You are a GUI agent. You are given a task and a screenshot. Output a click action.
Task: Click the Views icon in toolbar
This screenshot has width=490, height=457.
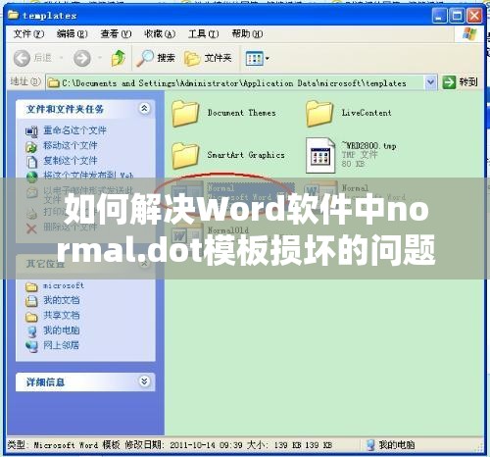click(254, 59)
